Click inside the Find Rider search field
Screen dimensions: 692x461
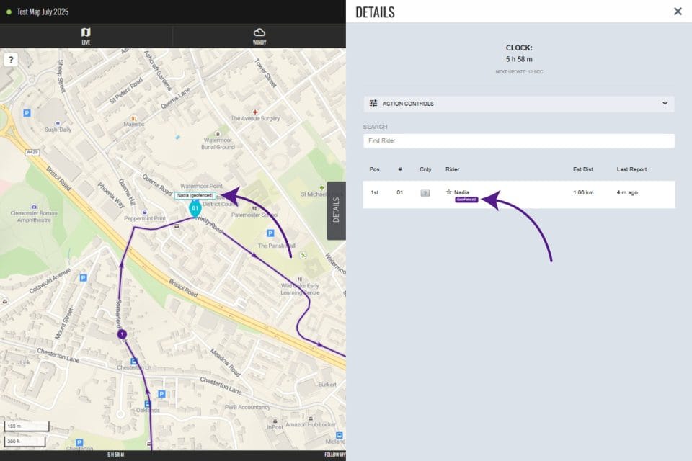pos(518,141)
